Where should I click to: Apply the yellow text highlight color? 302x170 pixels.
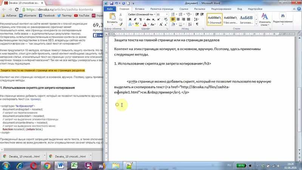[137, 24]
